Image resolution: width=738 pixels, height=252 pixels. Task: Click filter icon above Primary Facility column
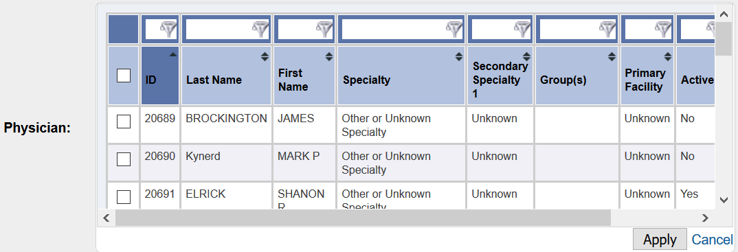(x=663, y=30)
